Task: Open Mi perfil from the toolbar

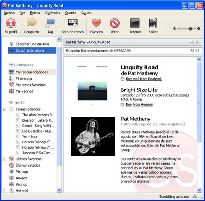Action: pos(11,26)
